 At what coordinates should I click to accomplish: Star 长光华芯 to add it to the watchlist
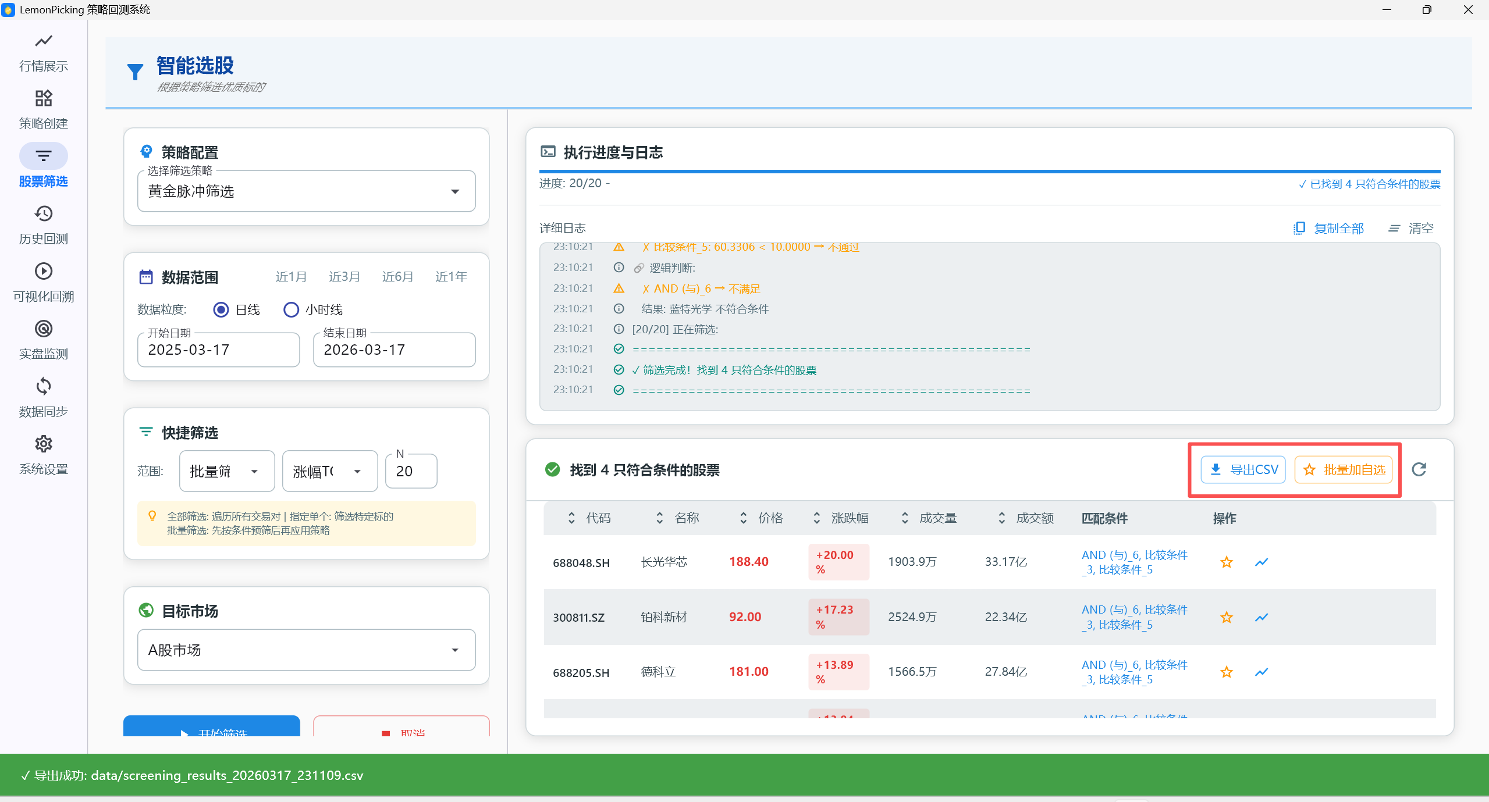pyautogui.click(x=1227, y=562)
